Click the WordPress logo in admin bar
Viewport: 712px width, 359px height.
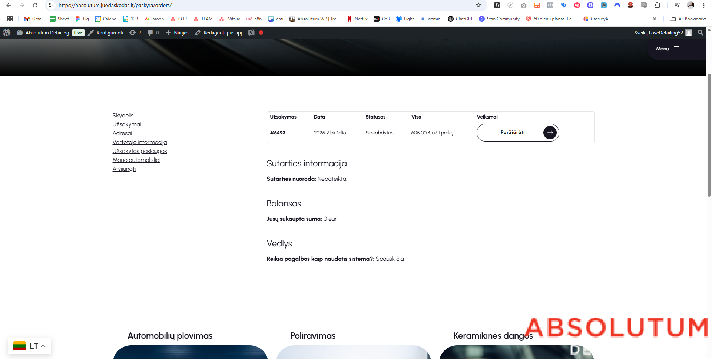click(7, 33)
